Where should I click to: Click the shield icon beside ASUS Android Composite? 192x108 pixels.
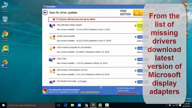coord(136,48)
